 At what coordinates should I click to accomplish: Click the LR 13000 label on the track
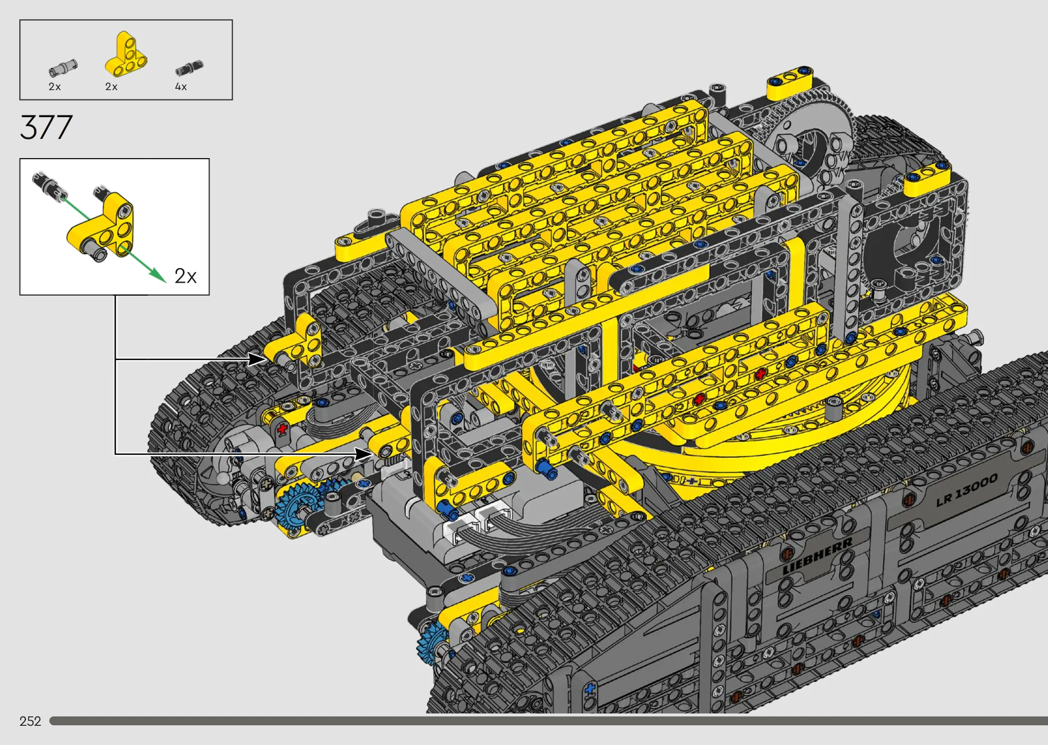click(967, 490)
